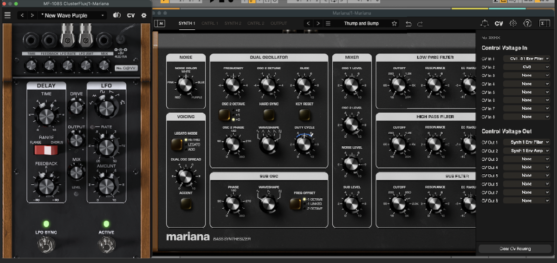
Task: Open CV In 1 dropdown
Action: click(x=526, y=59)
